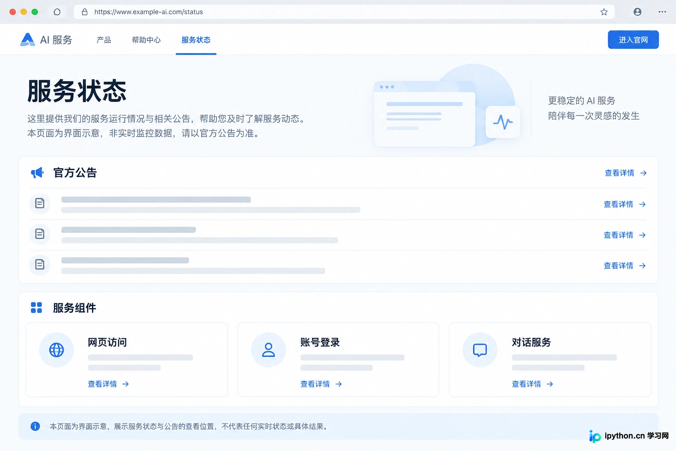The image size is (676, 451).
Task: Open 查看详情 in the 官方公告 header
Action: [x=626, y=173]
